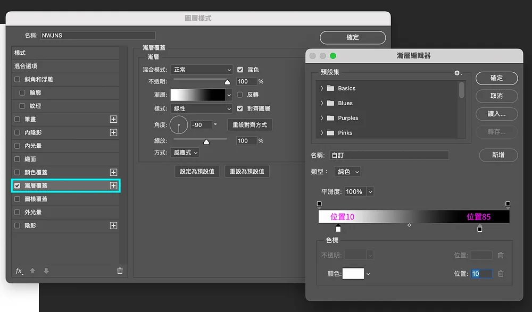Expand the Purples preset folder

point(322,118)
